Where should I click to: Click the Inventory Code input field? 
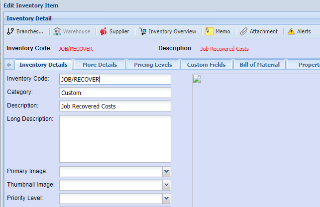pyautogui.click(x=114, y=80)
